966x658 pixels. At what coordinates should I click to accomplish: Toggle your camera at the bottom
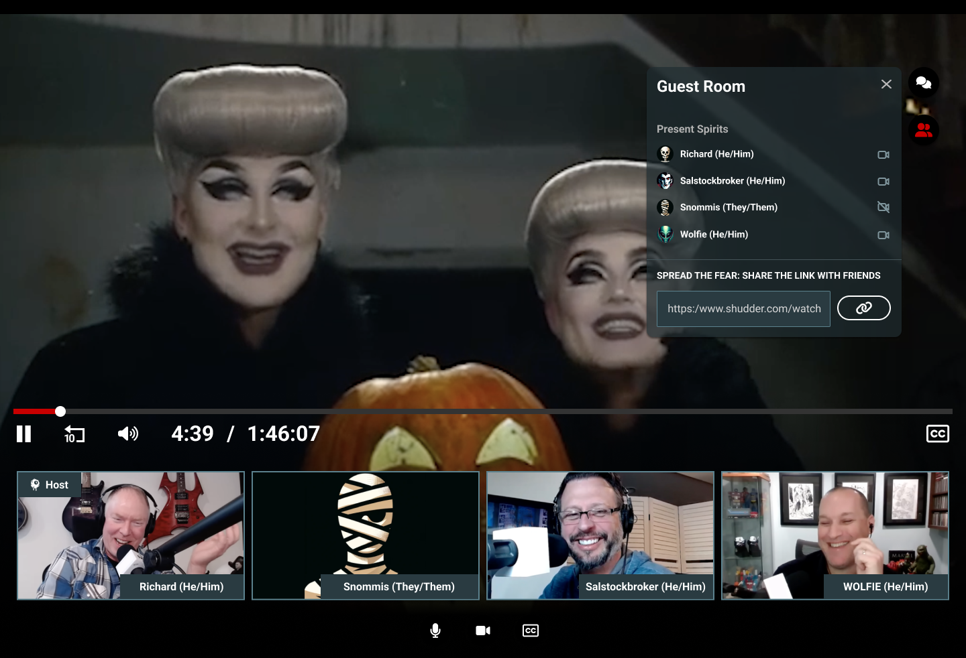coord(483,631)
